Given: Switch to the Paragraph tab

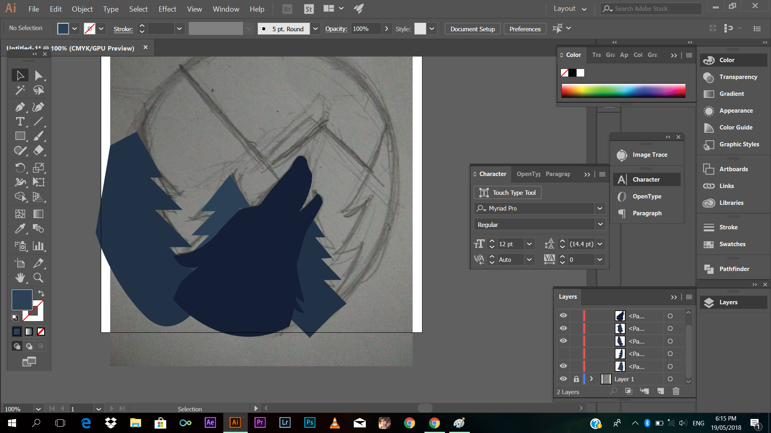Looking at the screenshot, I should coord(558,174).
